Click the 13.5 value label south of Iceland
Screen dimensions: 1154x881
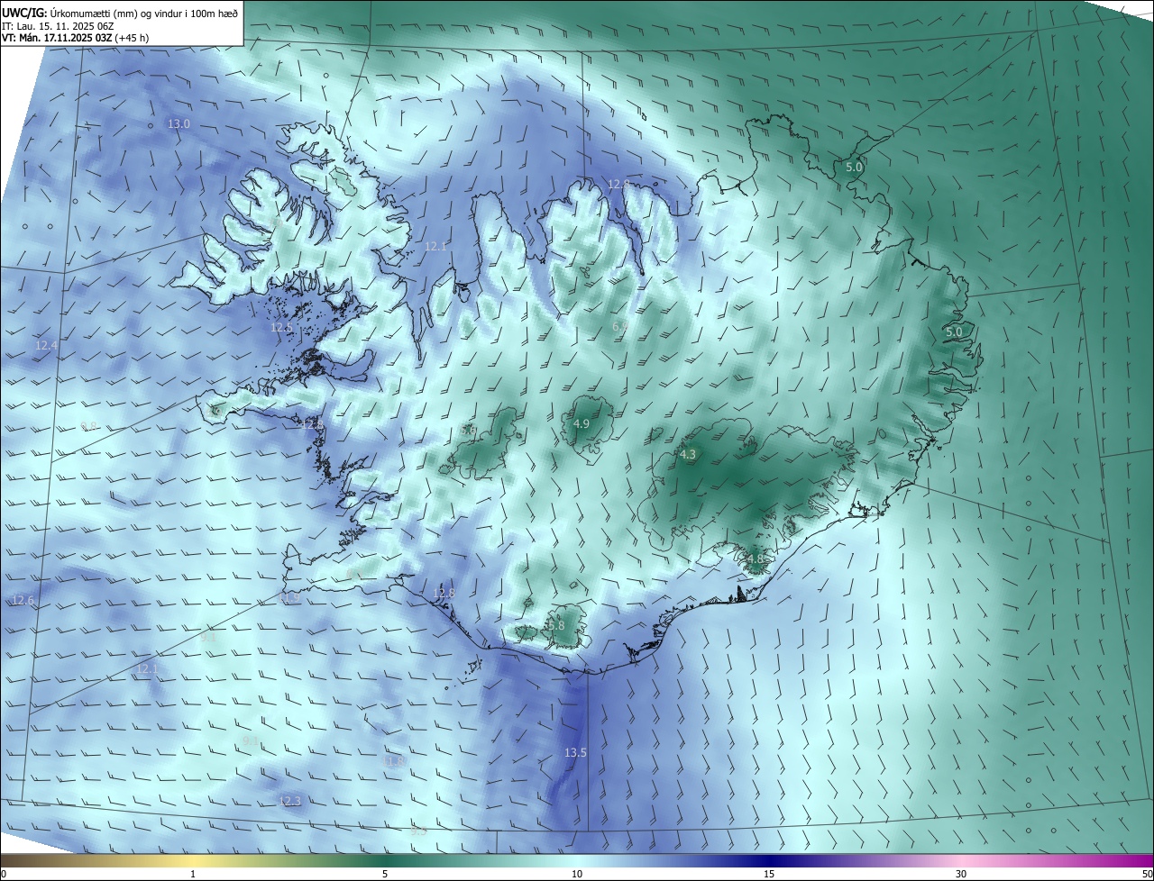[x=575, y=752]
